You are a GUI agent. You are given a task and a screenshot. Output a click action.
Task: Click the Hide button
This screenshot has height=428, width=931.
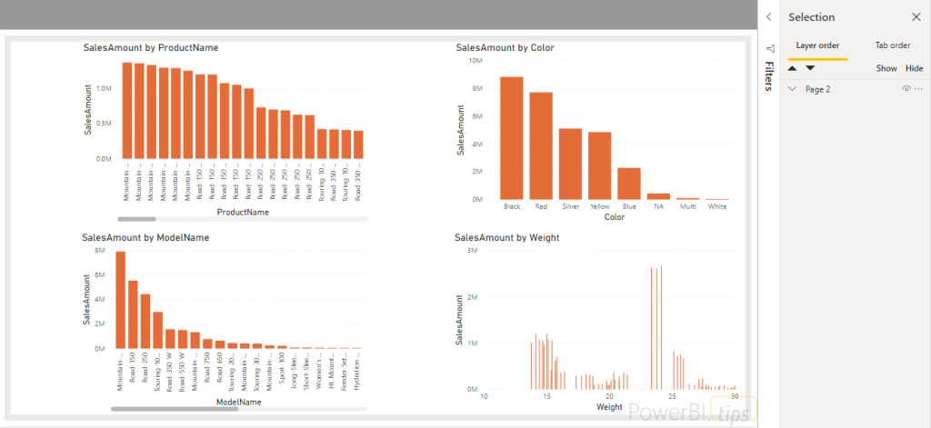(x=914, y=68)
